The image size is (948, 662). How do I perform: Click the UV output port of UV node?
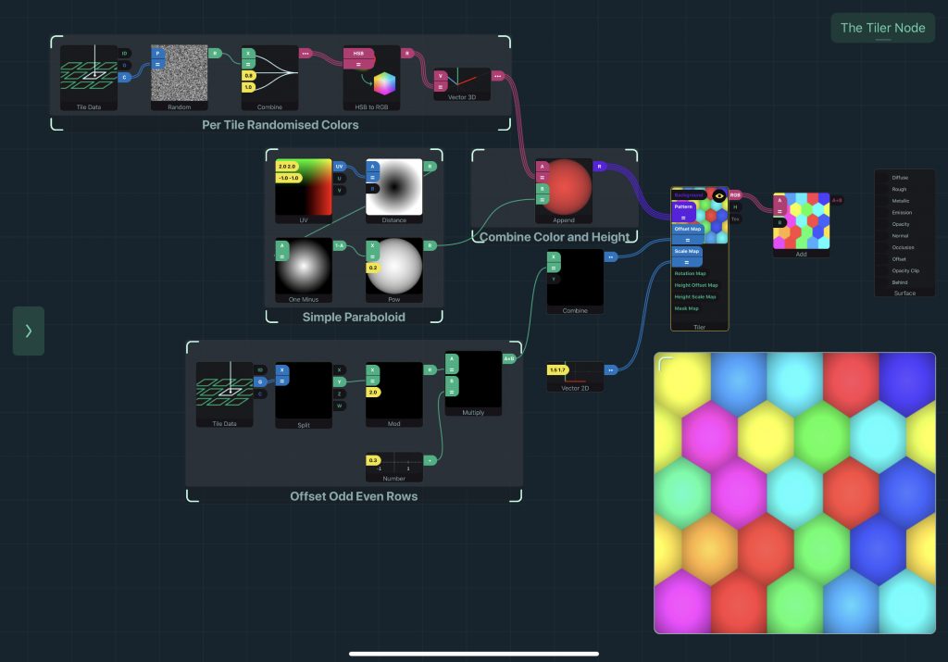339,167
